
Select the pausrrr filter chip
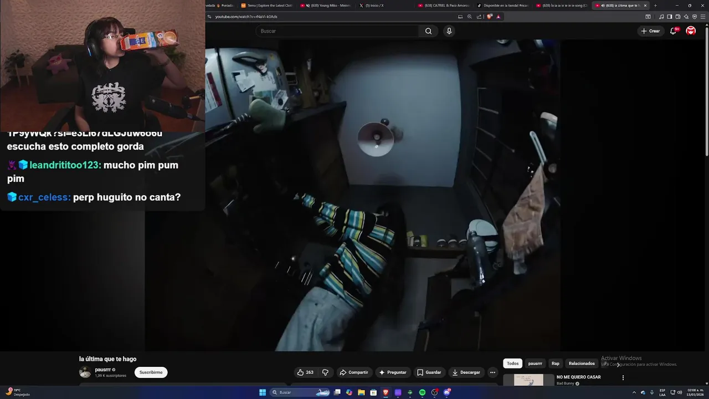[x=535, y=364]
